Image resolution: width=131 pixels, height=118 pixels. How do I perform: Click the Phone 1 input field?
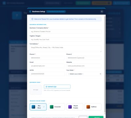coord(47,58)
